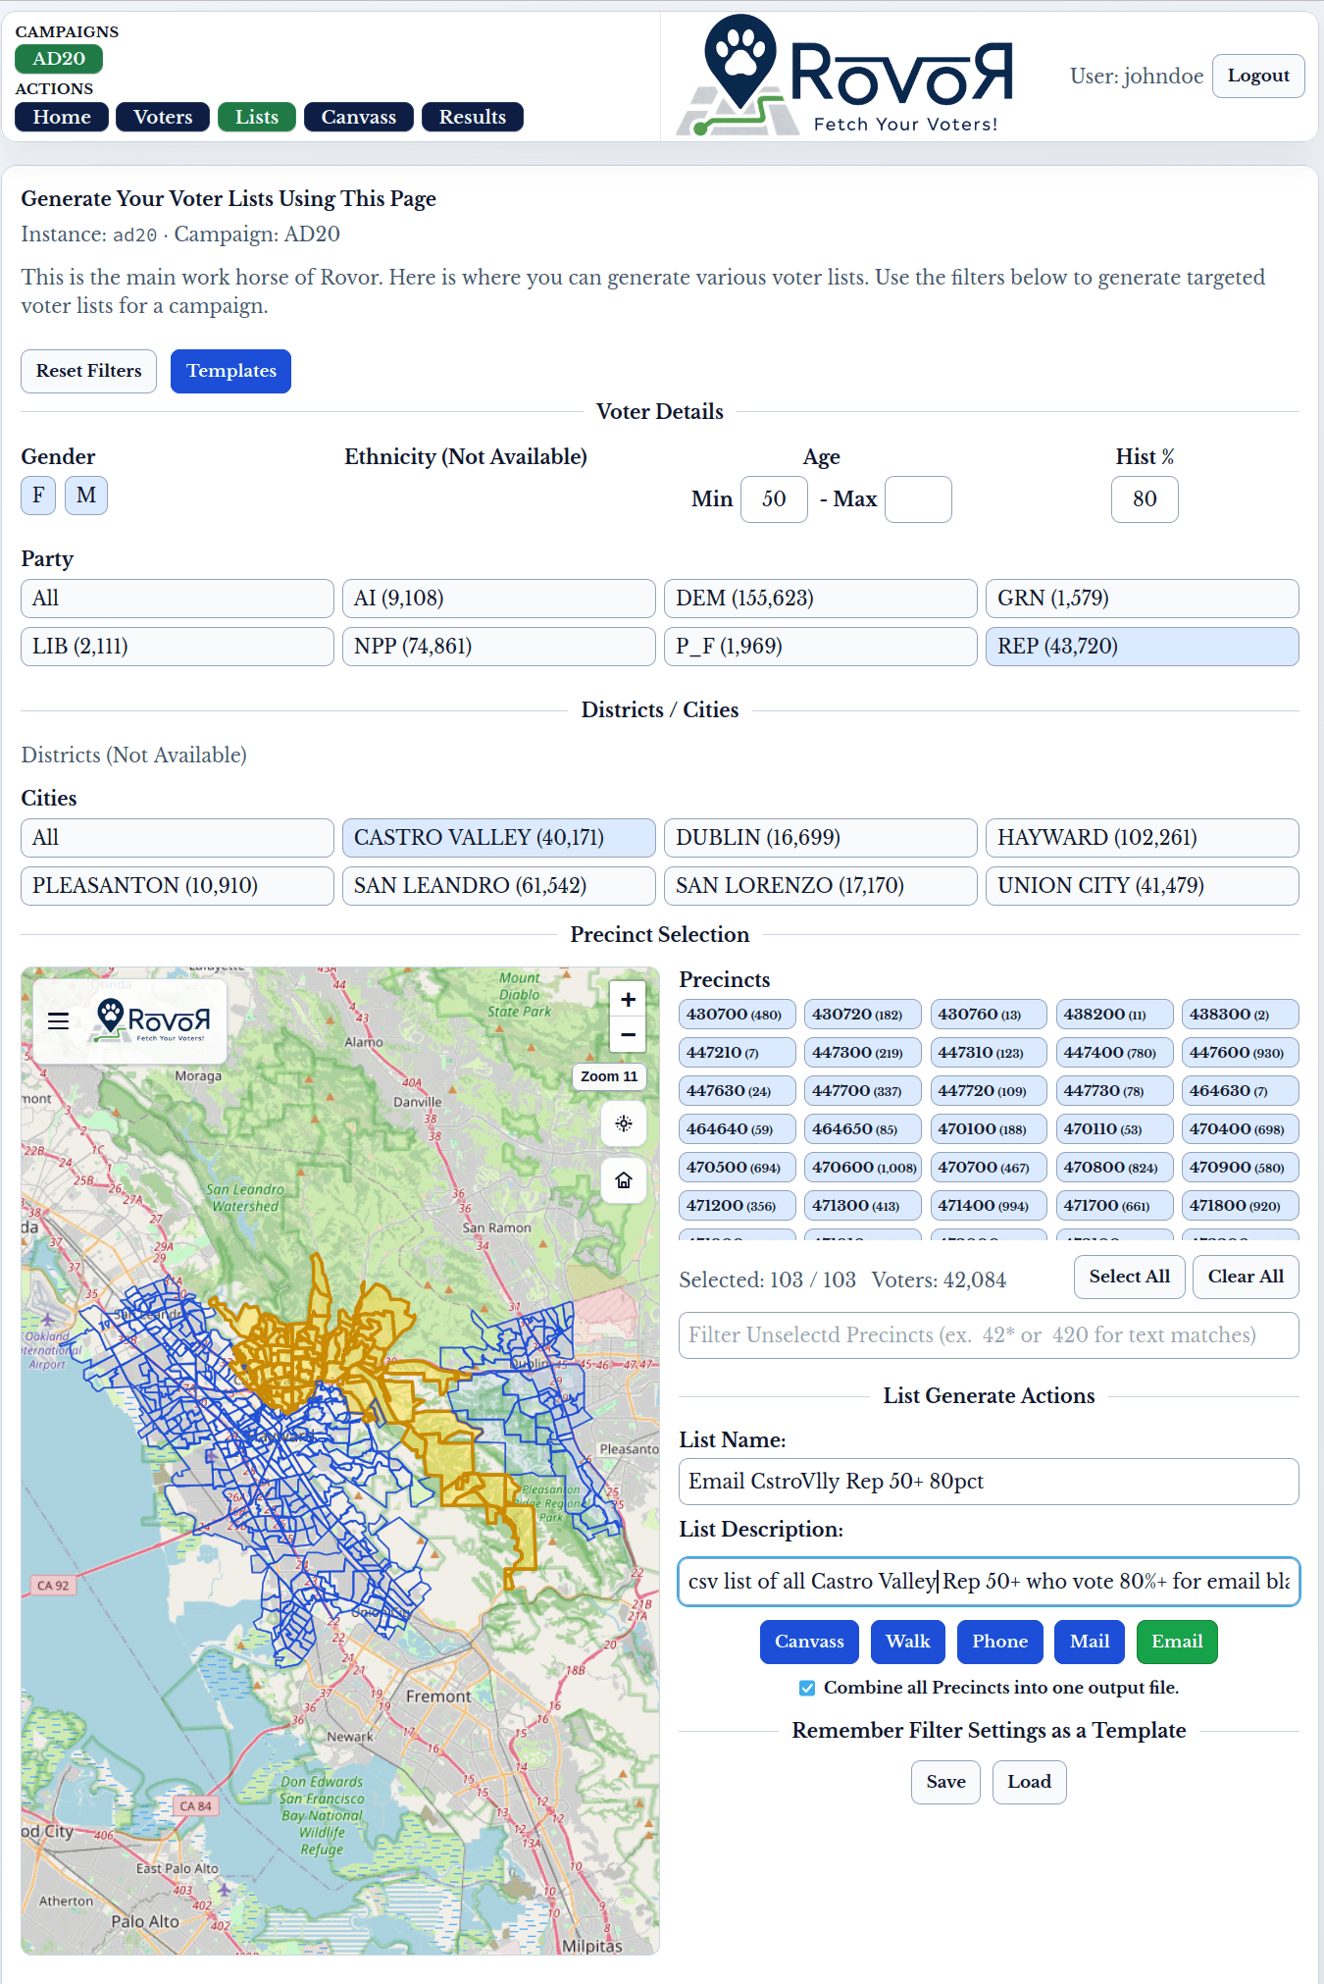The width and height of the screenshot is (1324, 1984).
Task: Generate a Walk list
Action: pyautogui.click(x=908, y=1642)
